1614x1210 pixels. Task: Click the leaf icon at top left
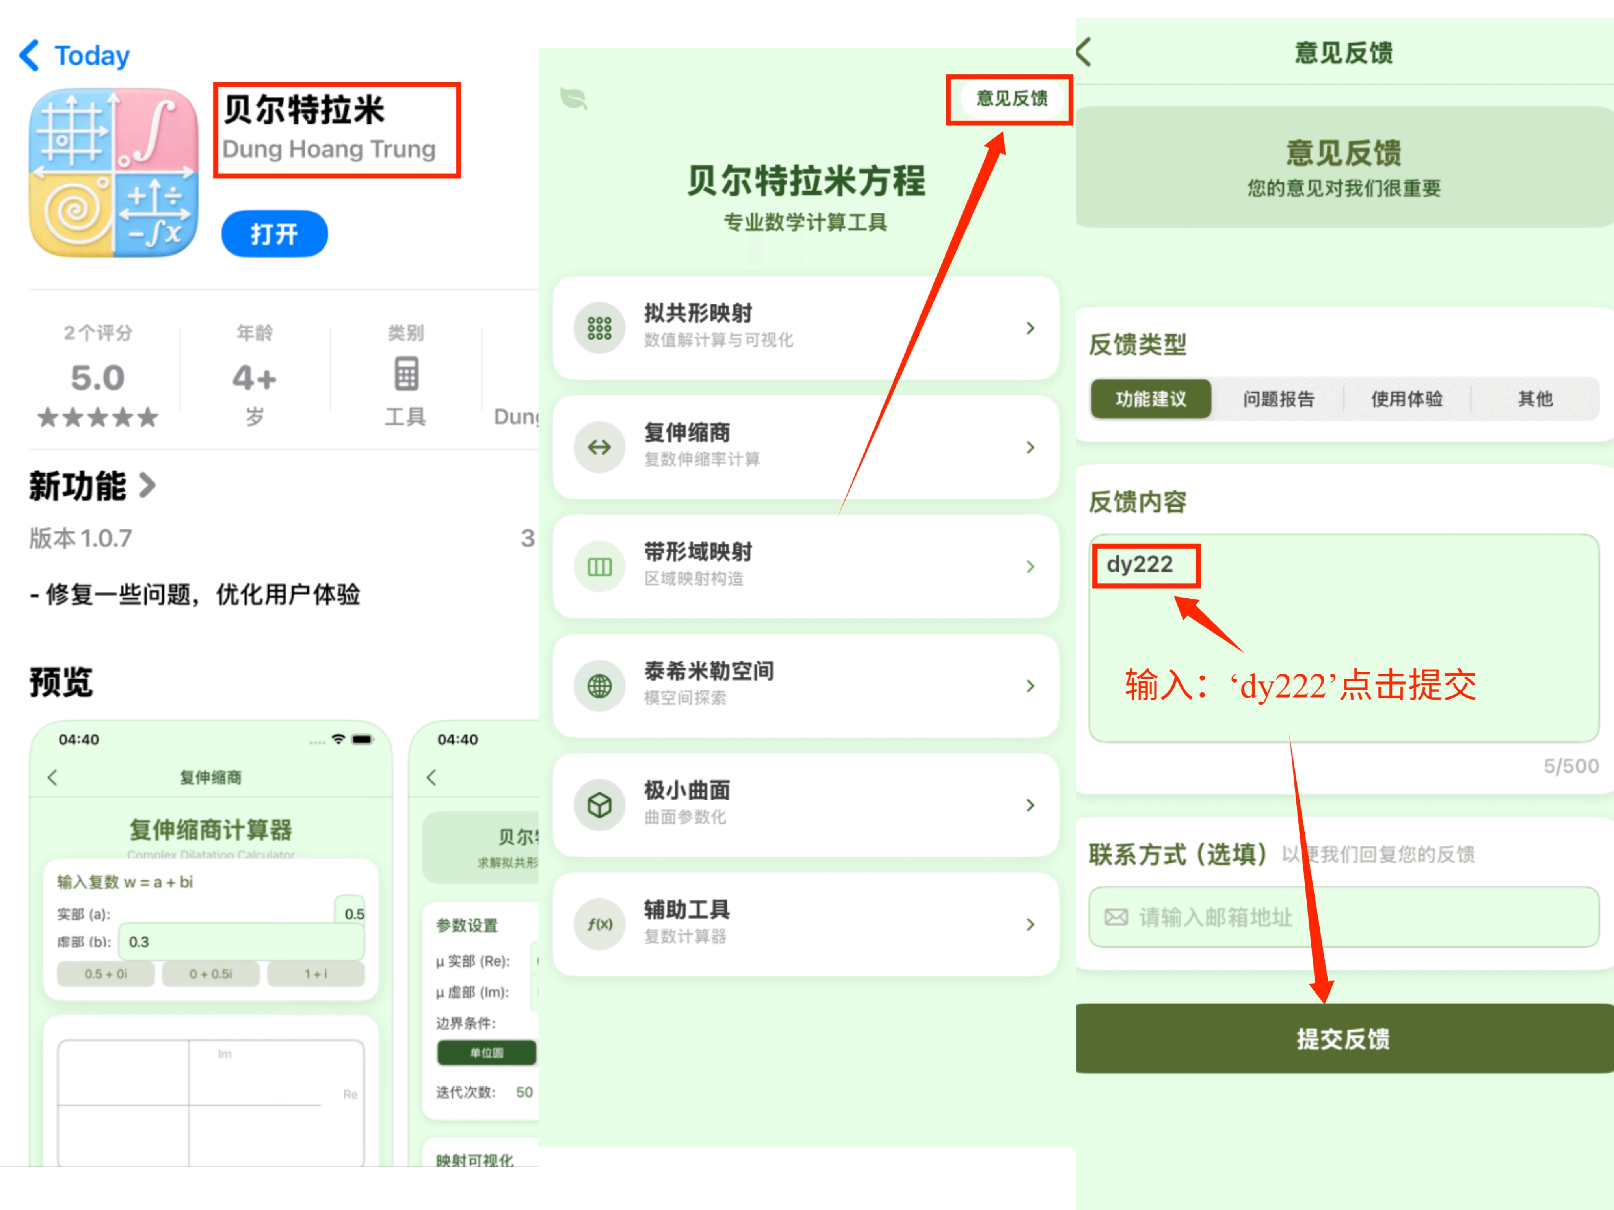(573, 98)
